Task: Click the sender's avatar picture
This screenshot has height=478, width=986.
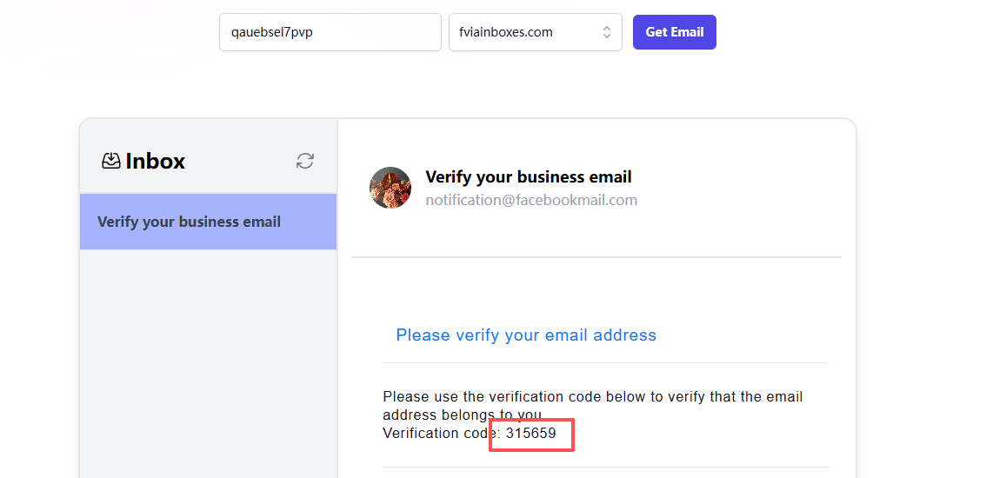Action: [x=390, y=188]
